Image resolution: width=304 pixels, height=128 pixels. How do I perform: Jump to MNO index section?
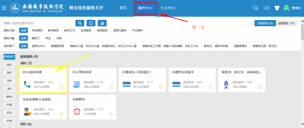pyautogui.click(x=9, y=97)
